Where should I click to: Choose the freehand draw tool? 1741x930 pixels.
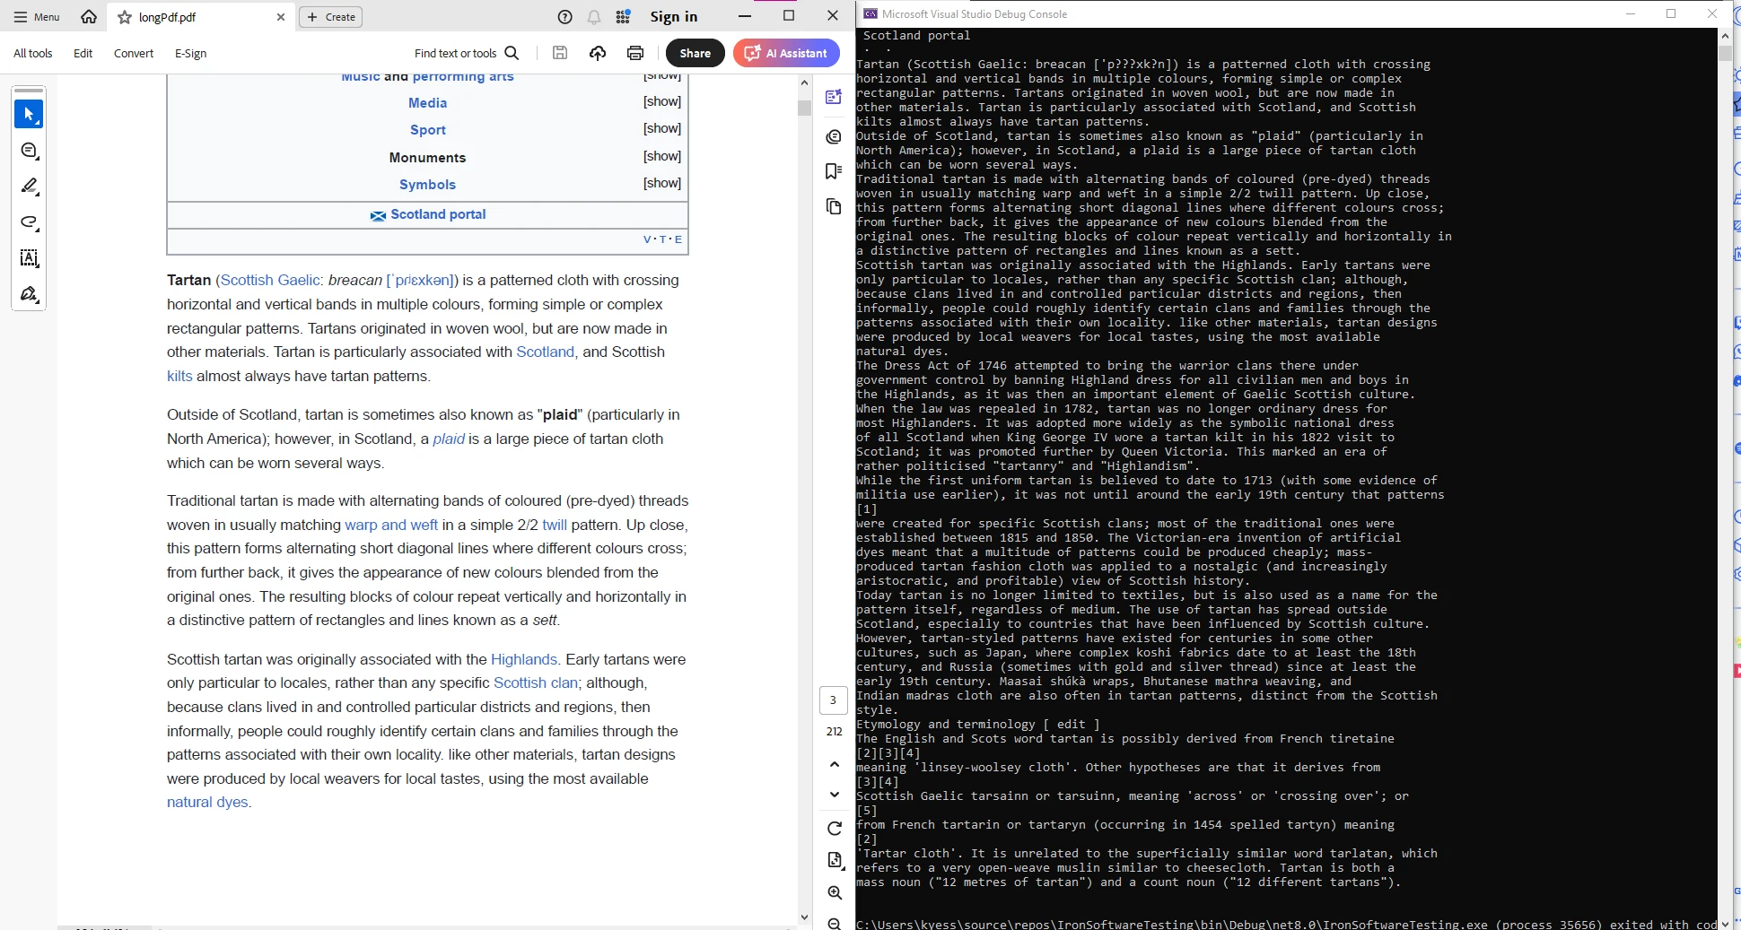29,222
